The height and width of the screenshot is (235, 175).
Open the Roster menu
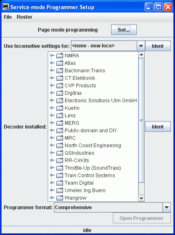tap(24, 17)
